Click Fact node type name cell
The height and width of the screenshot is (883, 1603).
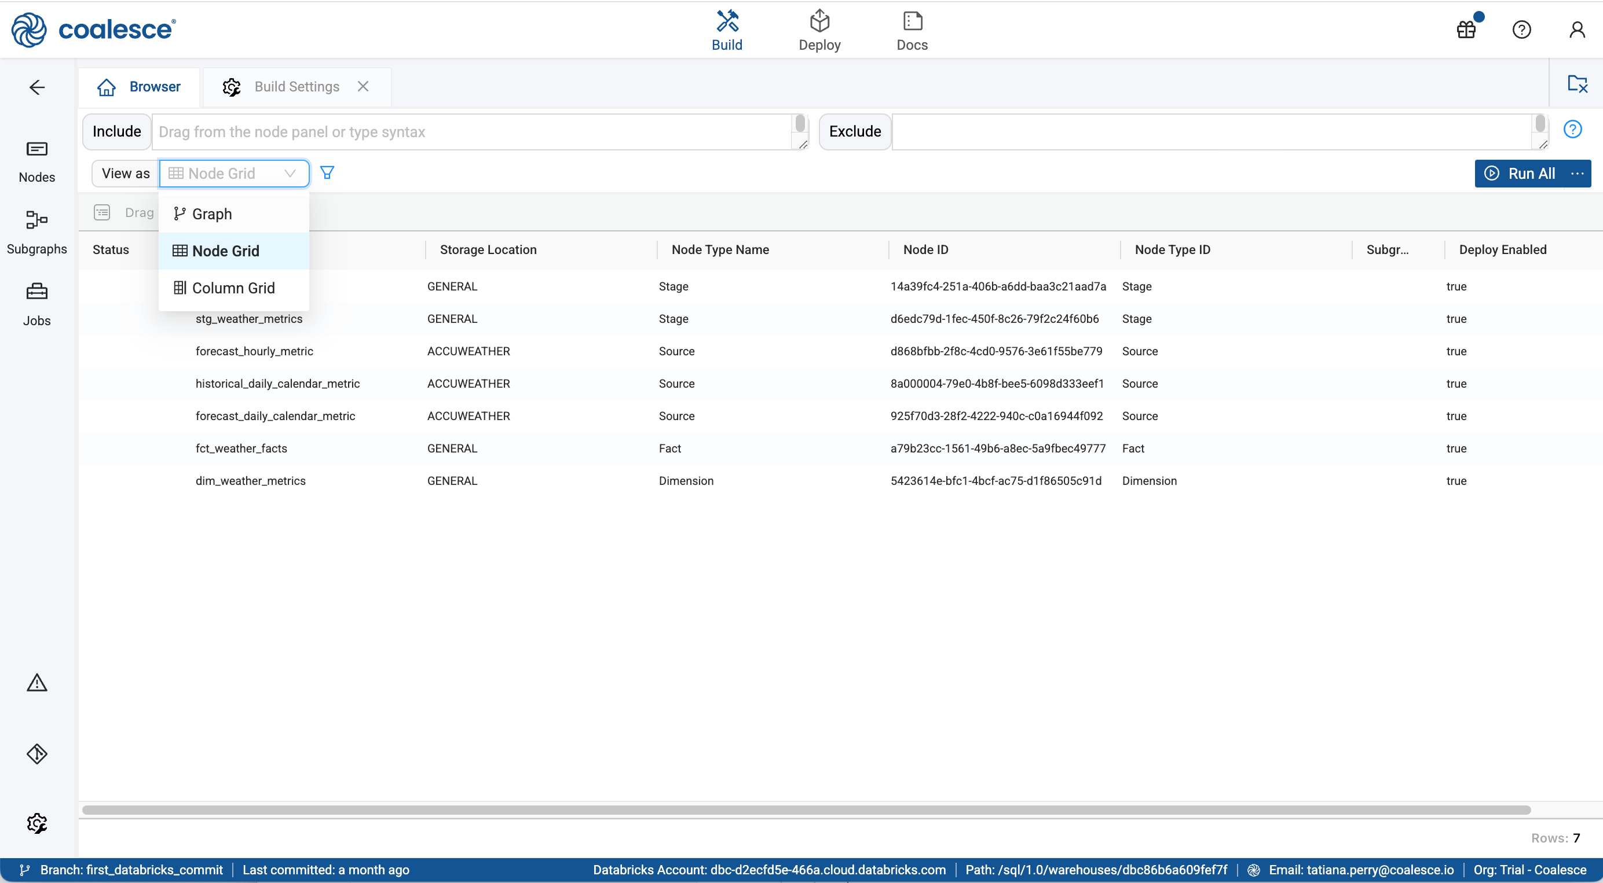coord(669,448)
